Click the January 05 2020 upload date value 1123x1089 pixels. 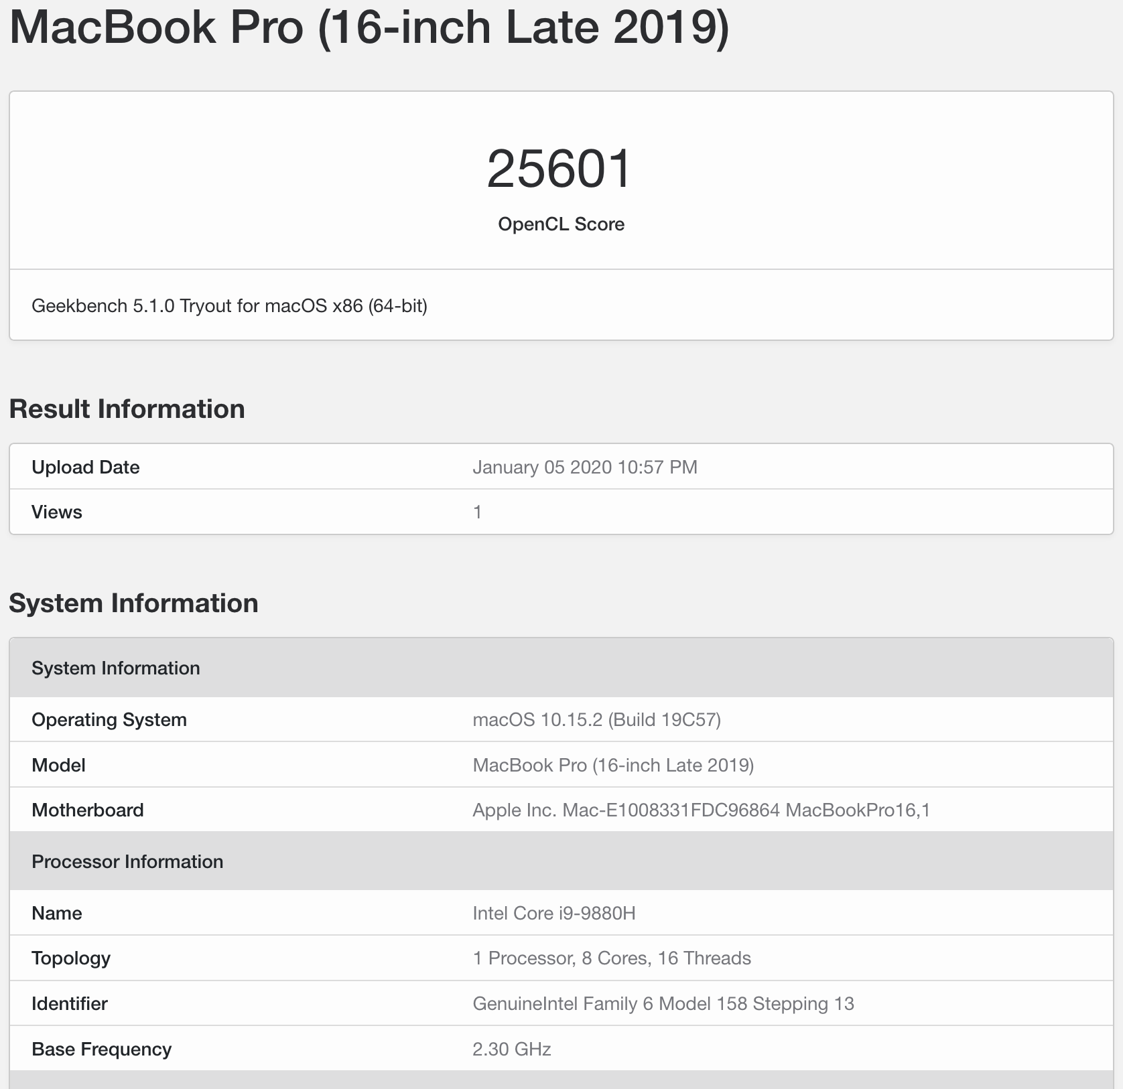click(586, 467)
